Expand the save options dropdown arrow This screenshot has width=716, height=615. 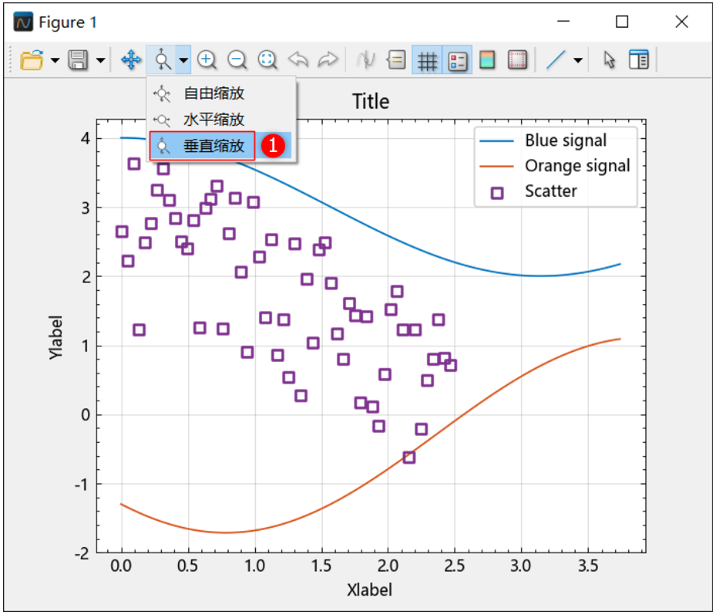[101, 60]
